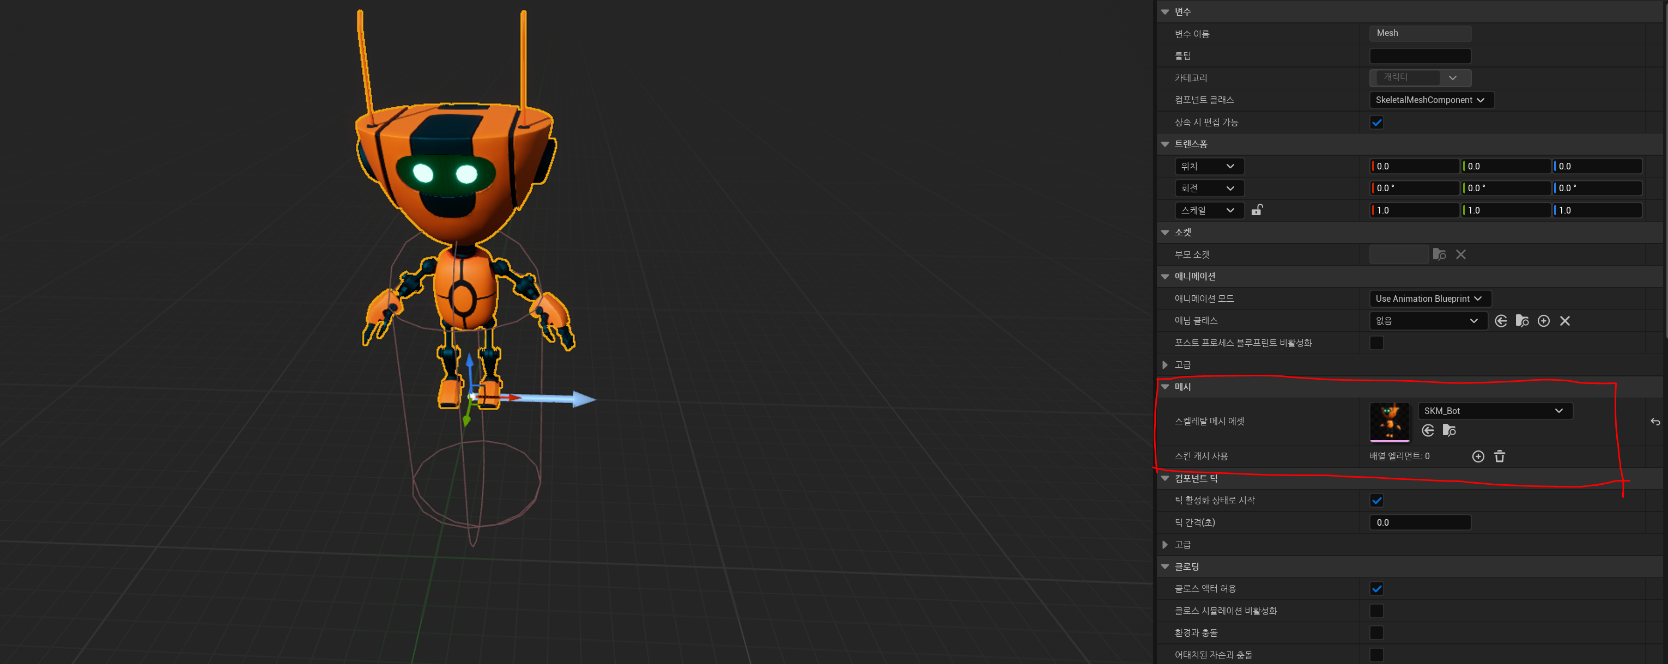Toggle 클로스 시뮬레이션 비활성화 checkbox
The width and height of the screenshot is (1668, 664).
(1376, 611)
